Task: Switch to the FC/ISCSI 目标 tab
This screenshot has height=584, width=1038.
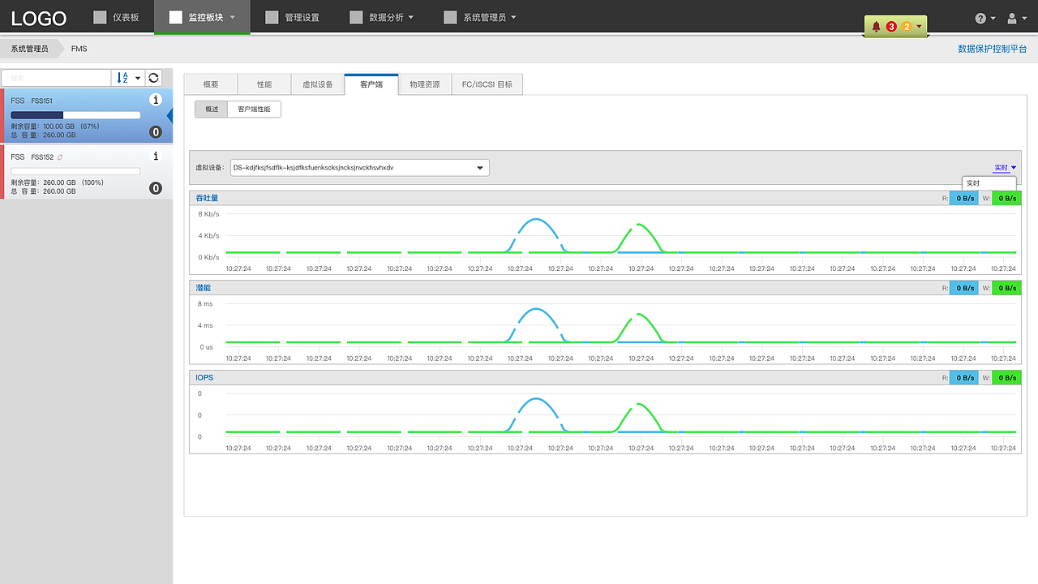Action: [487, 84]
